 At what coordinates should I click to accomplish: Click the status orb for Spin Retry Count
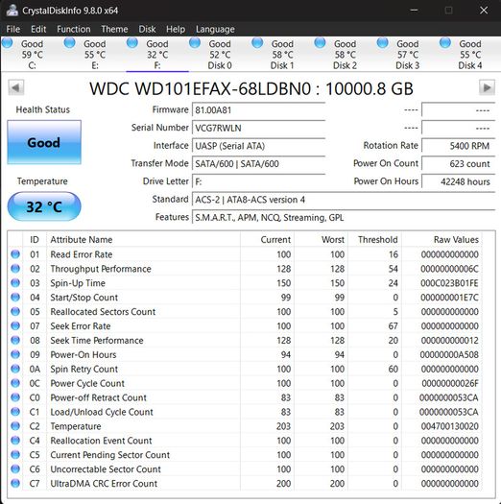(x=15, y=369)
